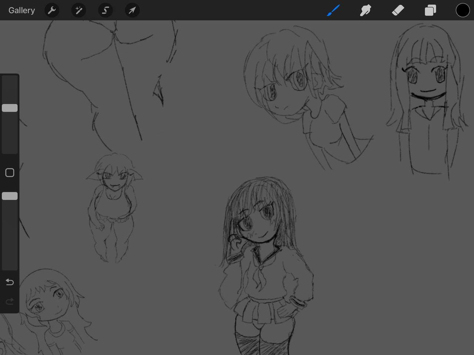Select the Brush tool
The height and width of the screenshot is (355, 474).
click(x=333, y=10)
